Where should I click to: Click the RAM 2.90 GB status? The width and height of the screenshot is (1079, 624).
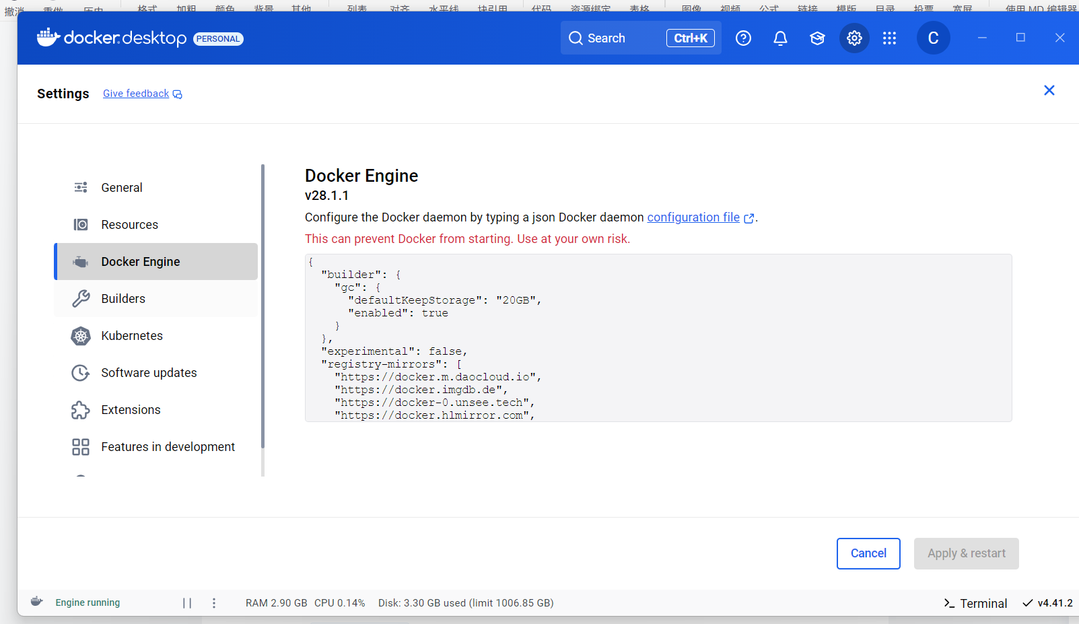276,603
